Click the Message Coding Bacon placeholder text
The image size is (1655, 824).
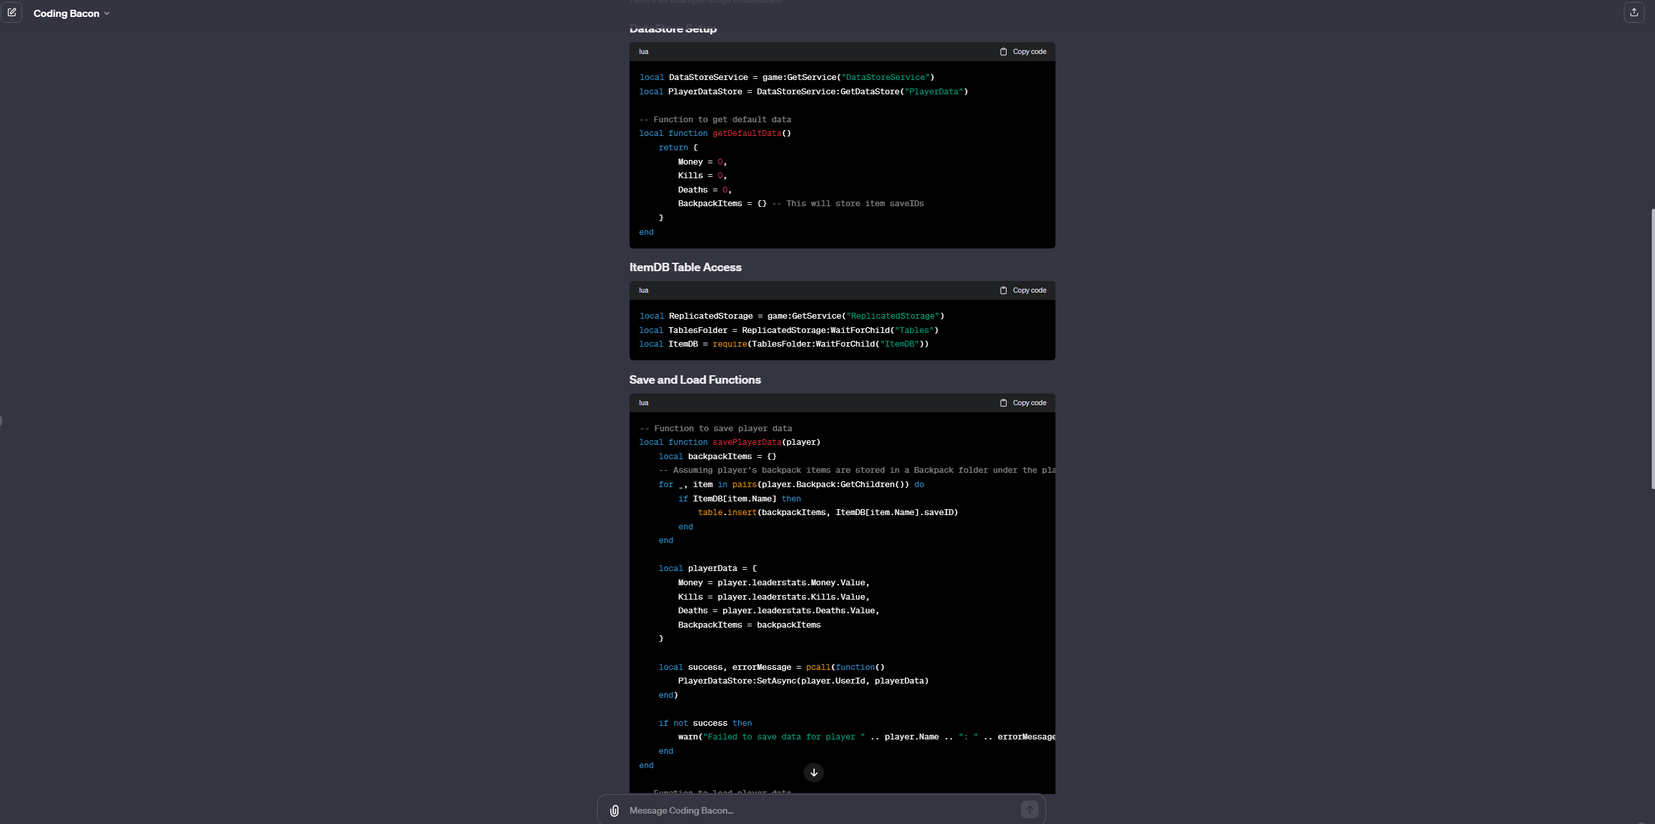(x=680, y=810)
